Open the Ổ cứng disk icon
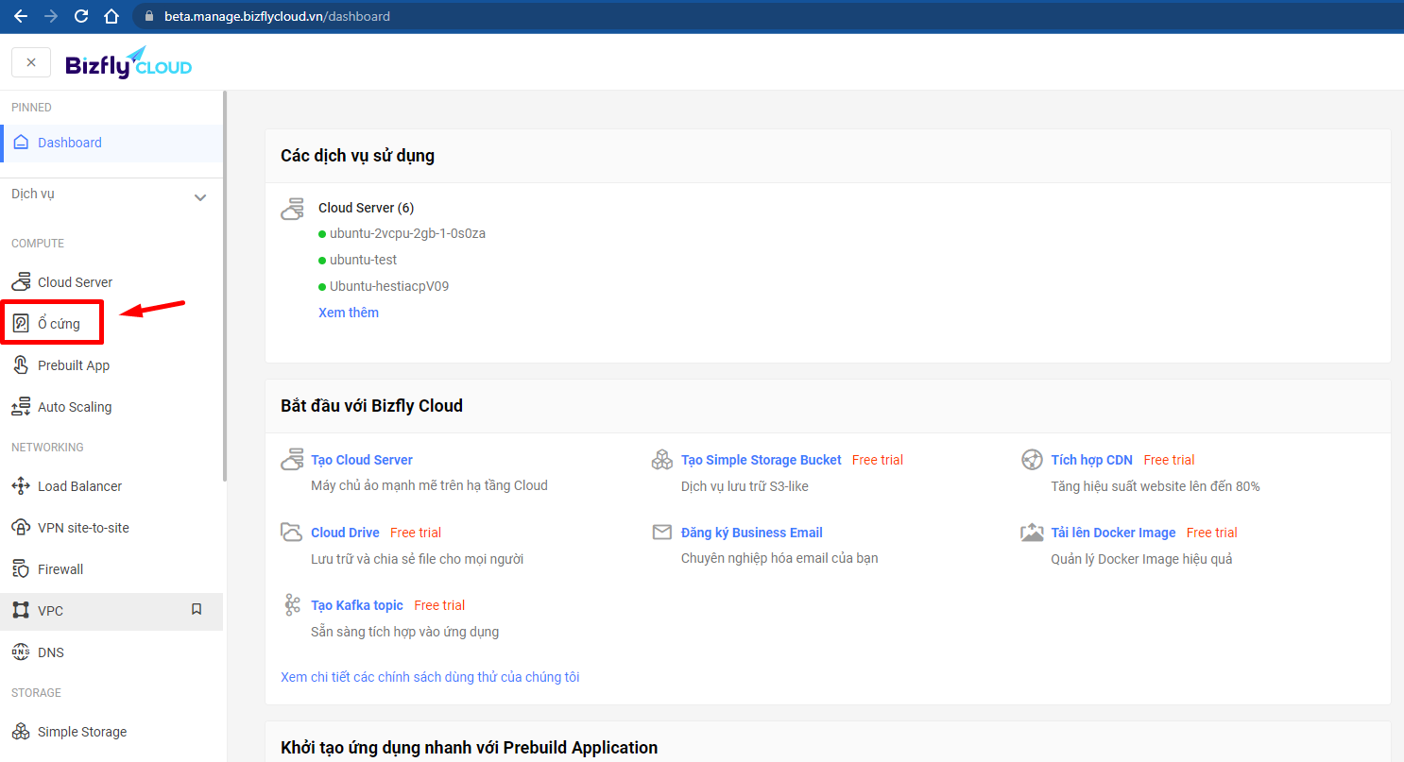Screen dimensions: 1404x762 click(21, 324)
